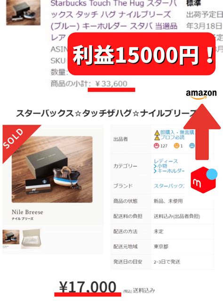Click the Amazon order product thumbnail at top

24,12
